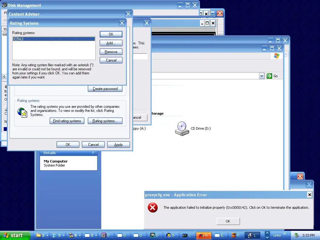
Task: Click the Windows flag logo in Explorer
Action: [277, 56]
